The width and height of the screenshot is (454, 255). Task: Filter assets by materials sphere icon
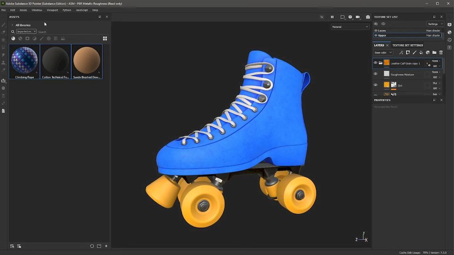point(13,39)
